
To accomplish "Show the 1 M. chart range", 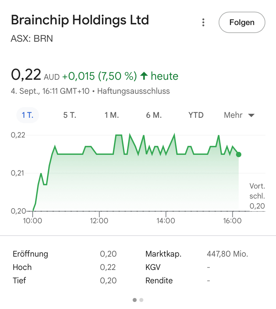I will pyautogui.click(x=112, y=115).
